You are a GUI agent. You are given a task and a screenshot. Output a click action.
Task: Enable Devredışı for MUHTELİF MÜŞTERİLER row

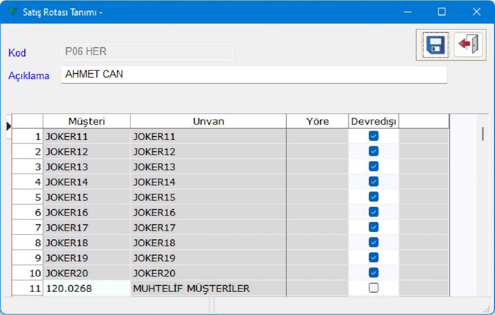pos(374,288)
